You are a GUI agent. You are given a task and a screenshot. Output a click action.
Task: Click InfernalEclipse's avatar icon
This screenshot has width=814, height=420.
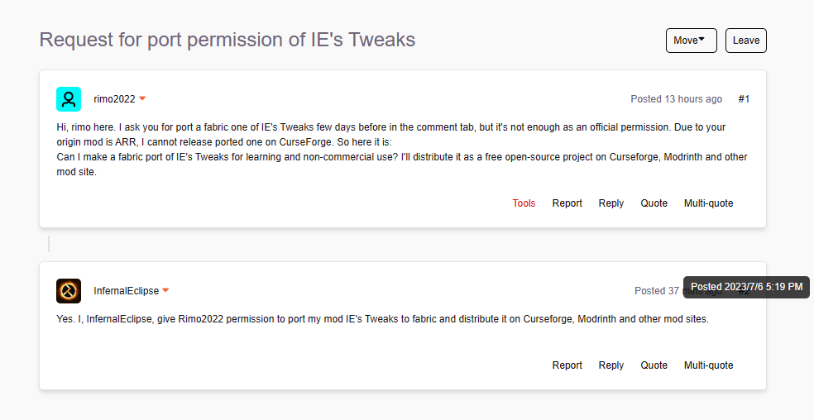click(x=69, y=291)
